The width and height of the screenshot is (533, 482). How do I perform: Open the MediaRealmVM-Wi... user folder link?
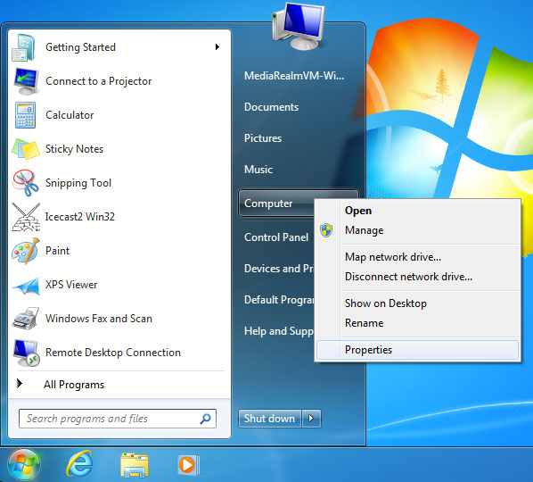(294, 76)
